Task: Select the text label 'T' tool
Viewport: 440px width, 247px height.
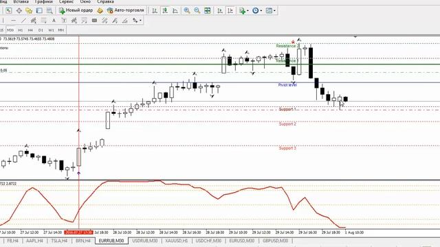Action: [x=64, y=21]
